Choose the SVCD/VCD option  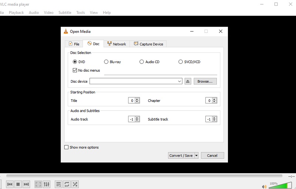coord(181,62)
